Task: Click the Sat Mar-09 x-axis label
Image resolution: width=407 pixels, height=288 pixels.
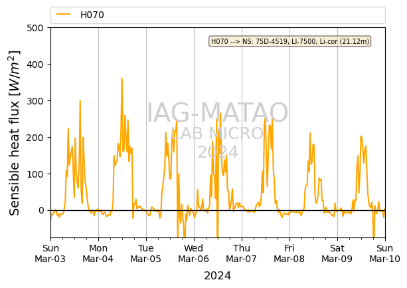Action: pyautogui.click(x=337, y=253)
